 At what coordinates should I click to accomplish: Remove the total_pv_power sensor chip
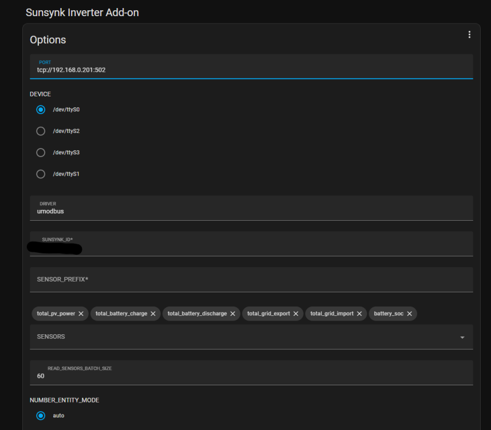tap(81, 314)
